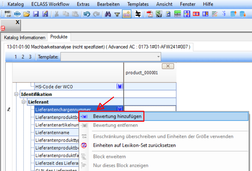Click the Save As disk-with-pencil icon
Viewport: 252px width, 171px height.
coord(45,14)
